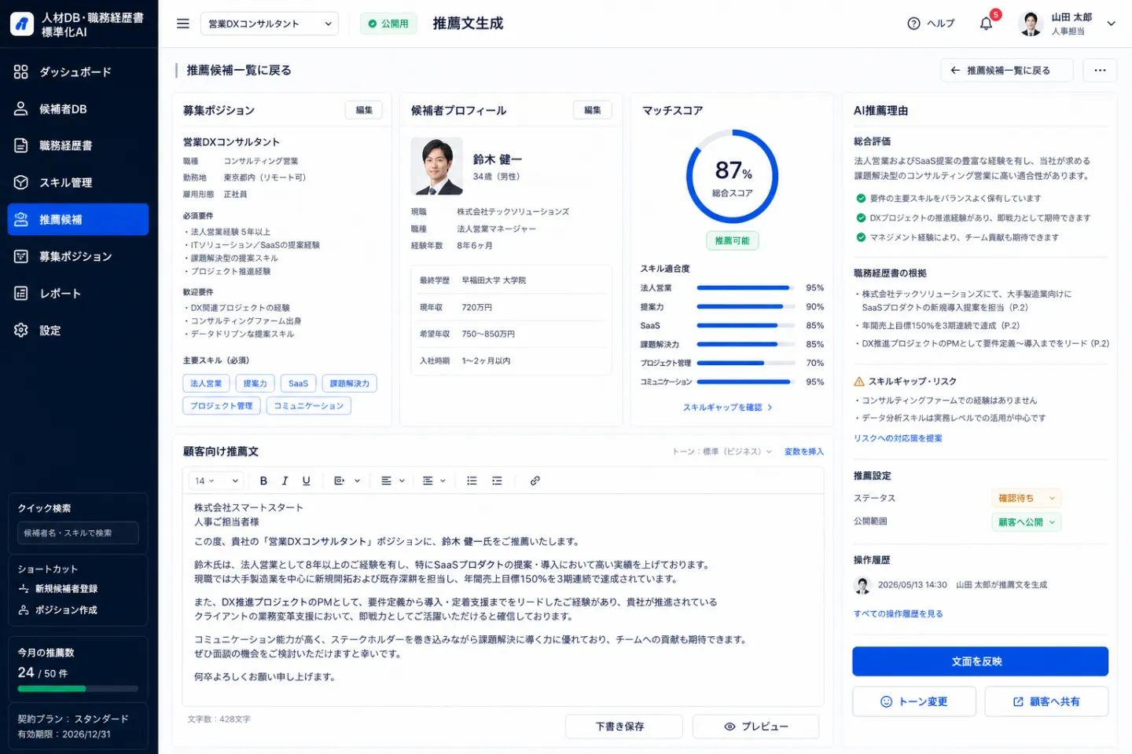1132x754 pixels.
Task: Open リスクへの対応策を提案 link
Action: pos(898,438)
